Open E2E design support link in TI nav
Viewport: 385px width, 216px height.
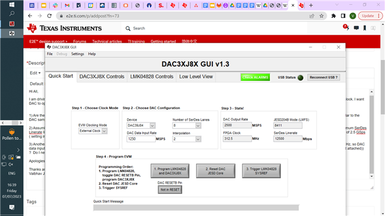(48, 41)
